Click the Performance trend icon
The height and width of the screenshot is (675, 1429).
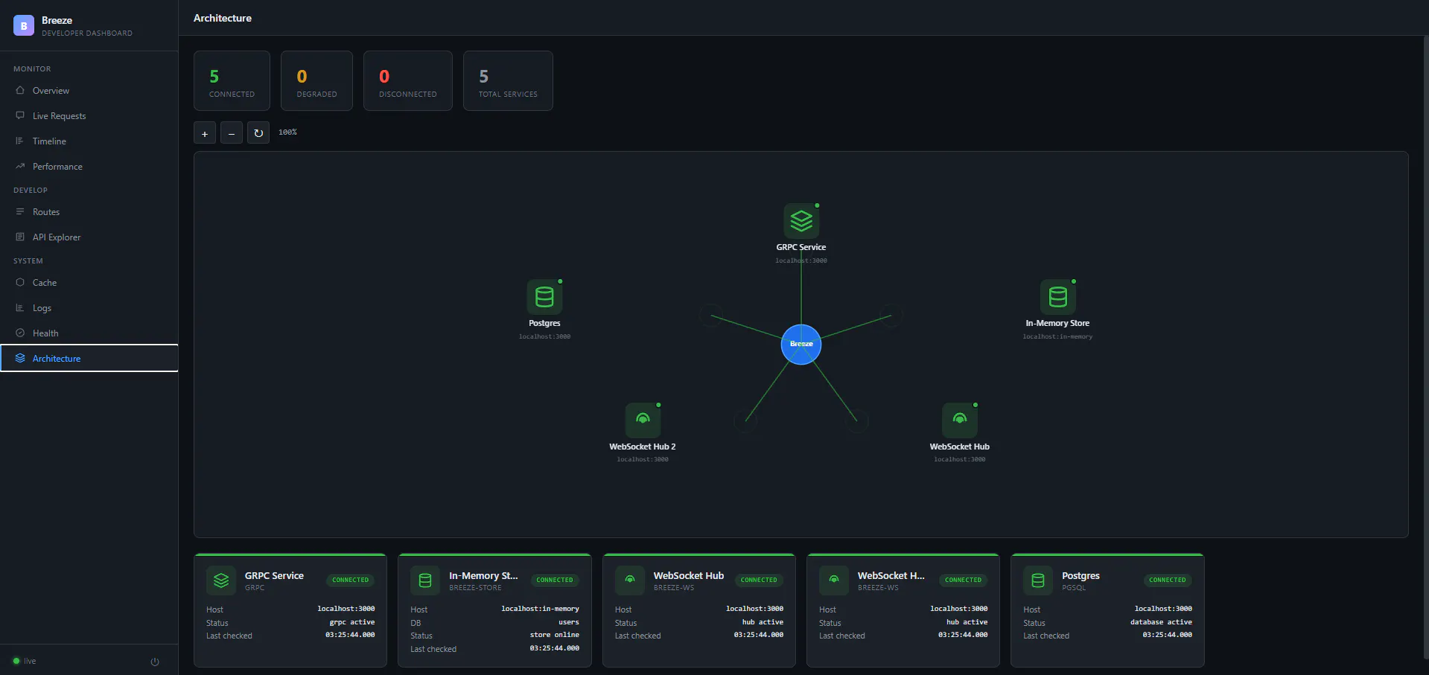(x=20, y=166)
